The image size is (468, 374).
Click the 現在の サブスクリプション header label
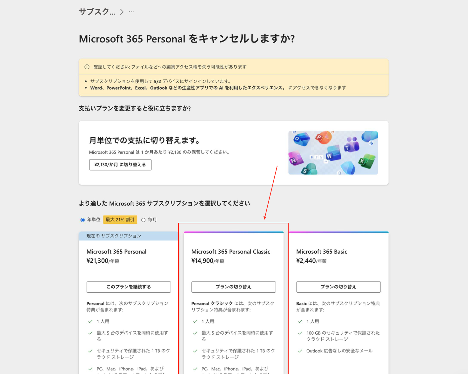click(114, 236)
